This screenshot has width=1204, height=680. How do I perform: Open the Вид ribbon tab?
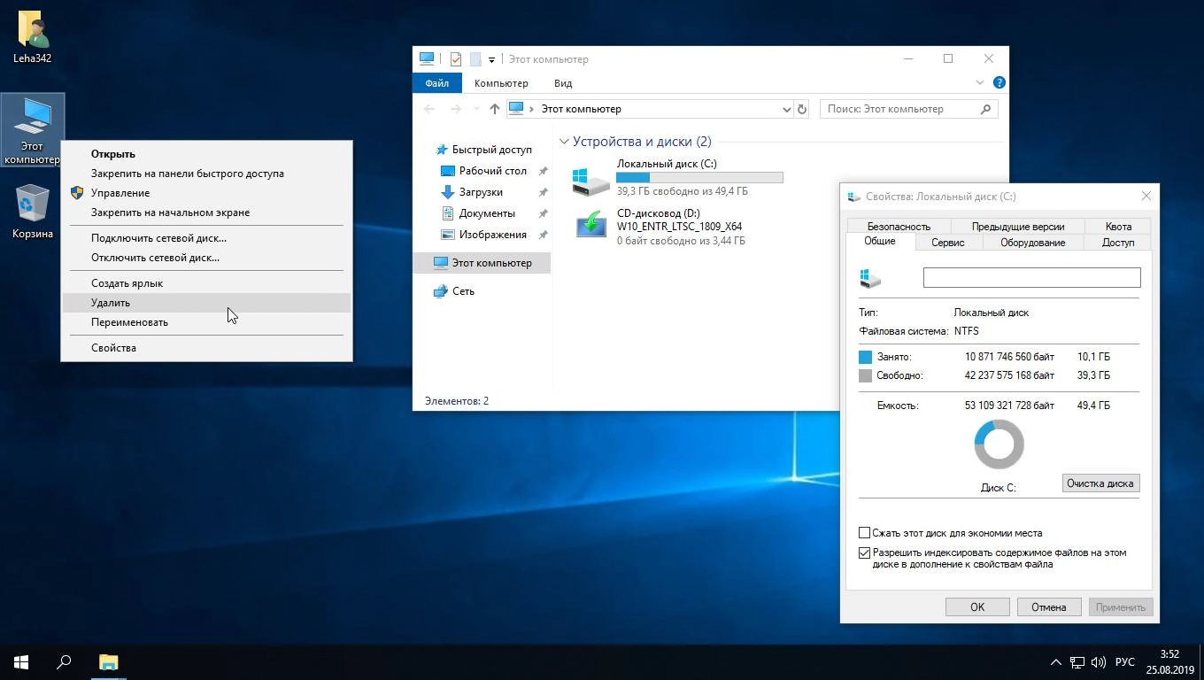[563, 83]
